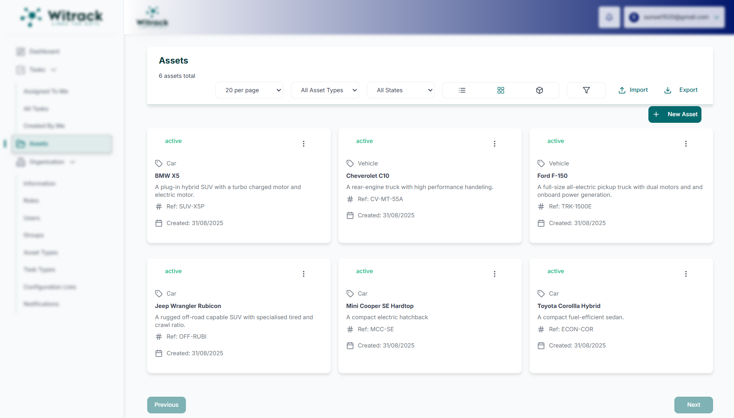Open Toyota Corollla Hybrid options menu
Viewport: 734px width, 418px height.
686,274
